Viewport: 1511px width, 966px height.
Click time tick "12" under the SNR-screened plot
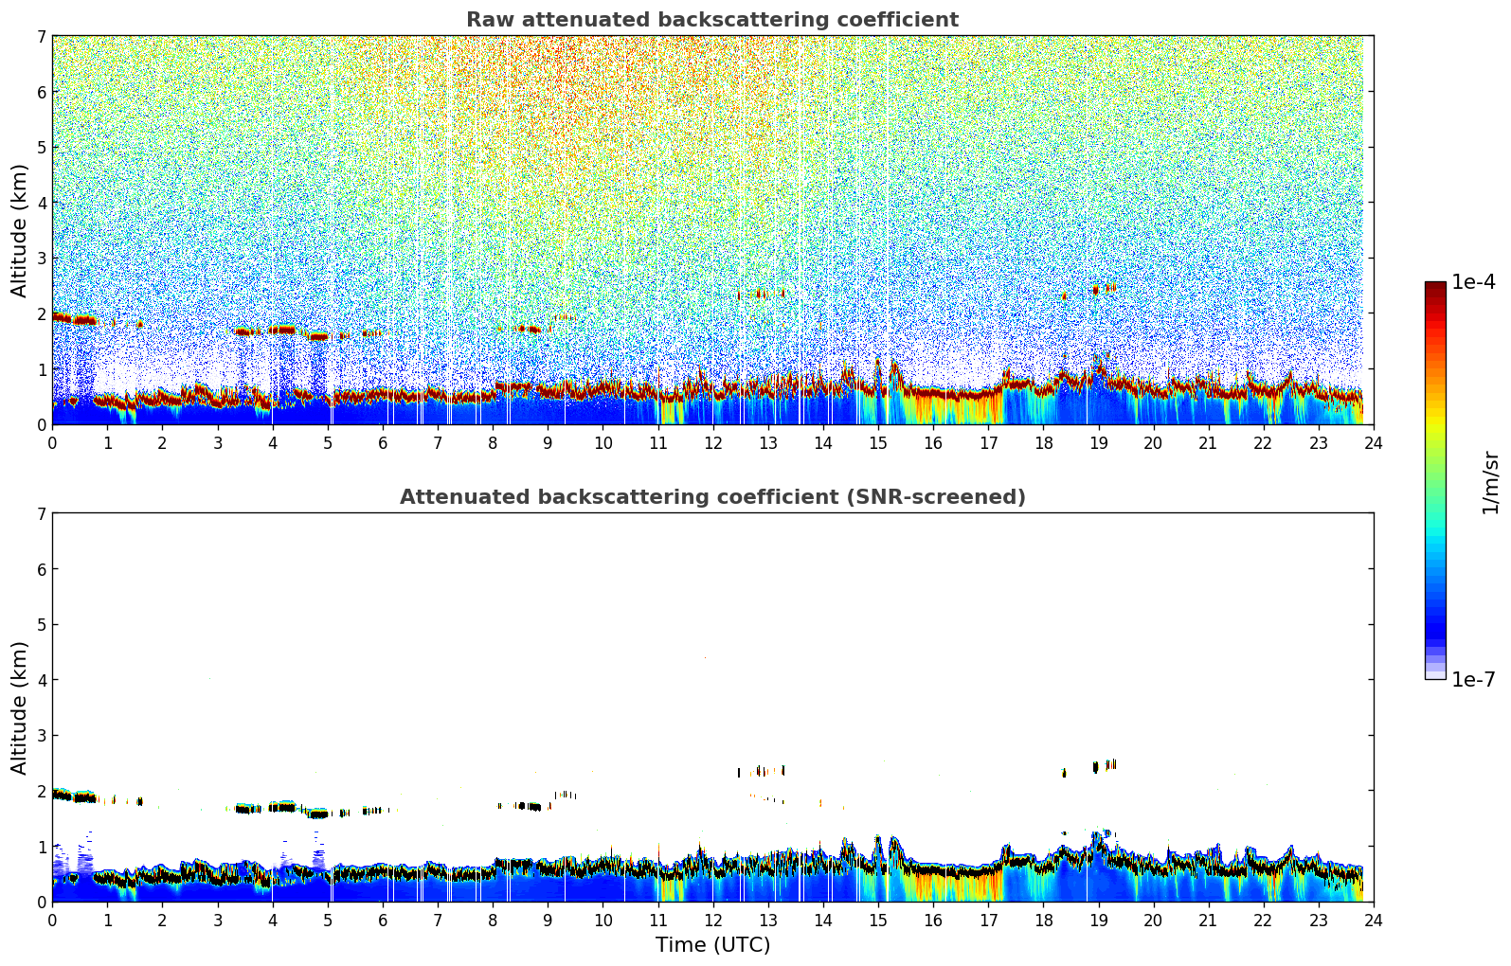point(712,920)
